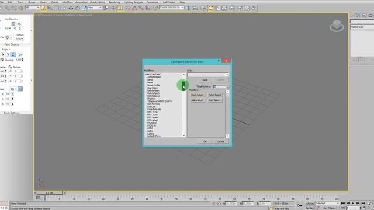
Task: Open the Modifiers menu
Action: [x=68, y=2]
